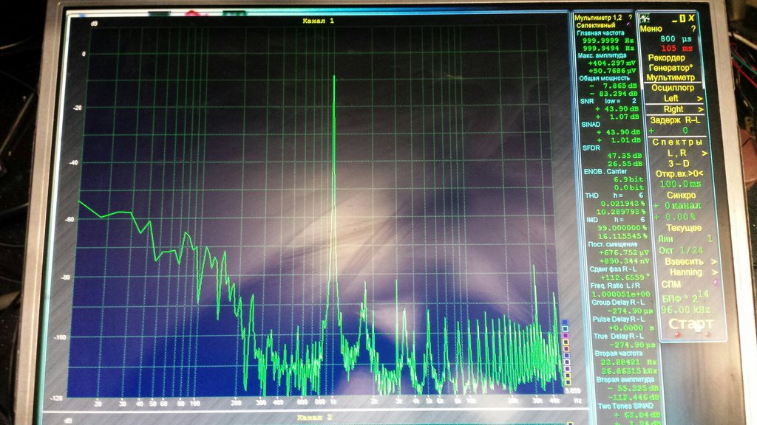Select the Синхро option
This screenshot has height=425, width=757.
tap(681, 195)
